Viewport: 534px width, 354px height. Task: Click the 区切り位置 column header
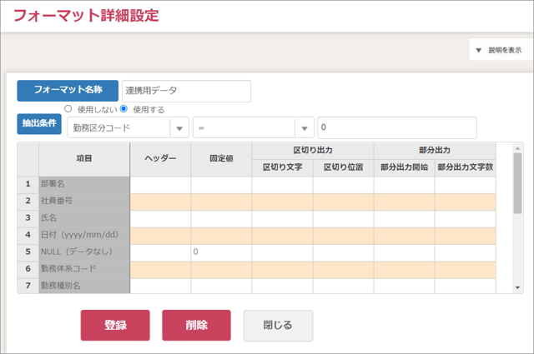343,167
